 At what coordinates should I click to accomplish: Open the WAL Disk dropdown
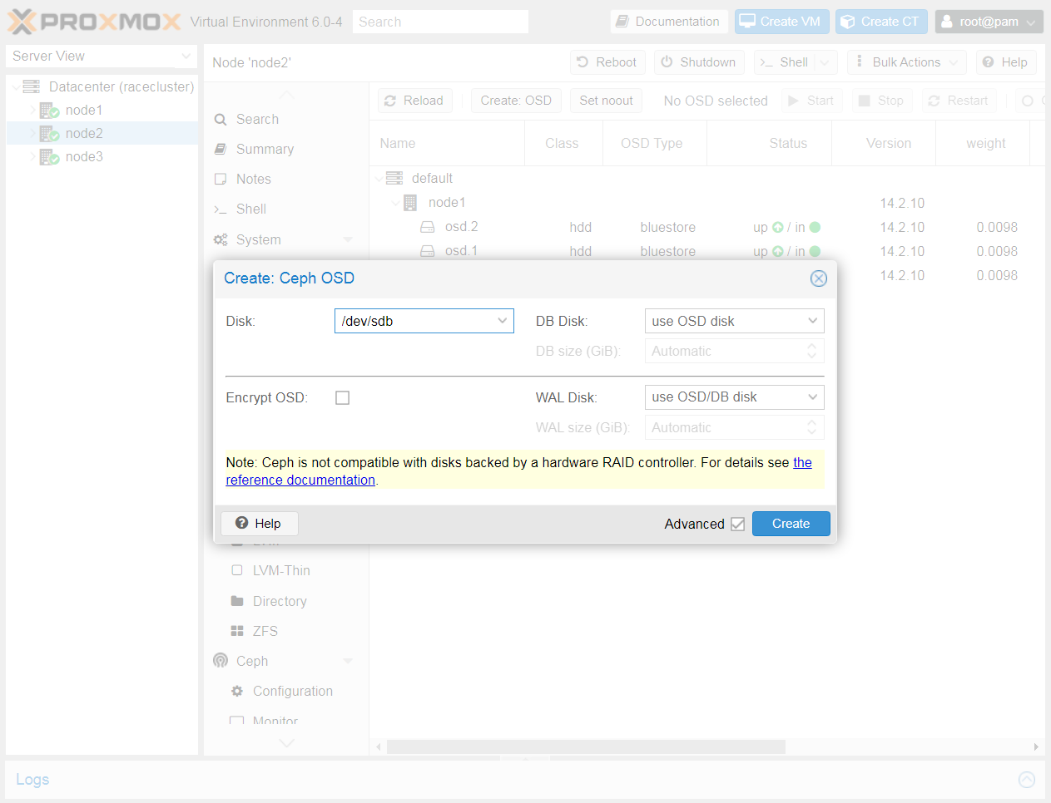(813, 397)
